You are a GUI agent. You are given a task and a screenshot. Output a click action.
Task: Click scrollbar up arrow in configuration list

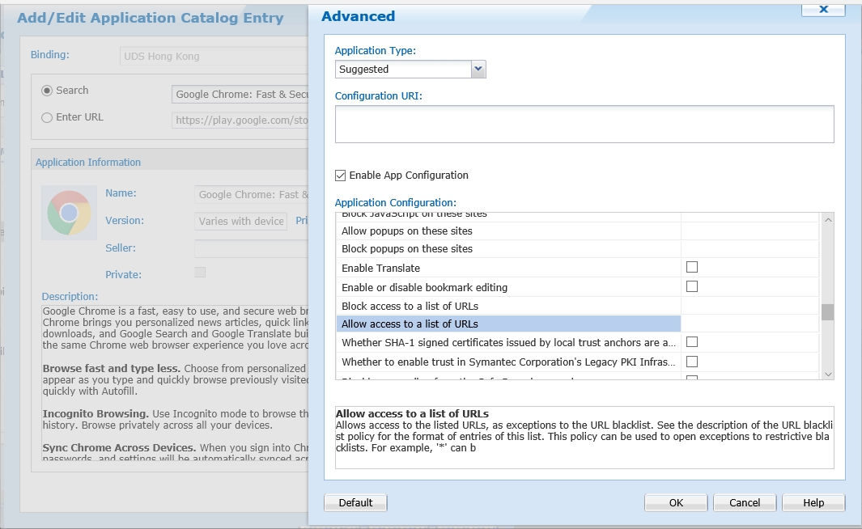(x=827, y=220)
